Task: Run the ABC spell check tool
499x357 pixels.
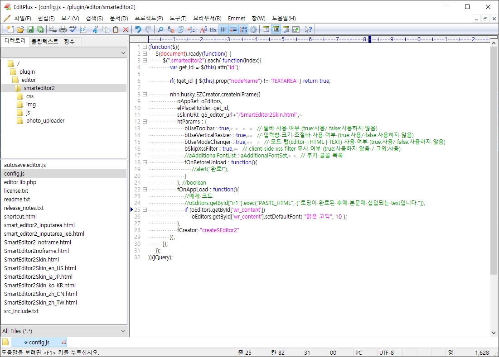Action: (x=73, y=29)
